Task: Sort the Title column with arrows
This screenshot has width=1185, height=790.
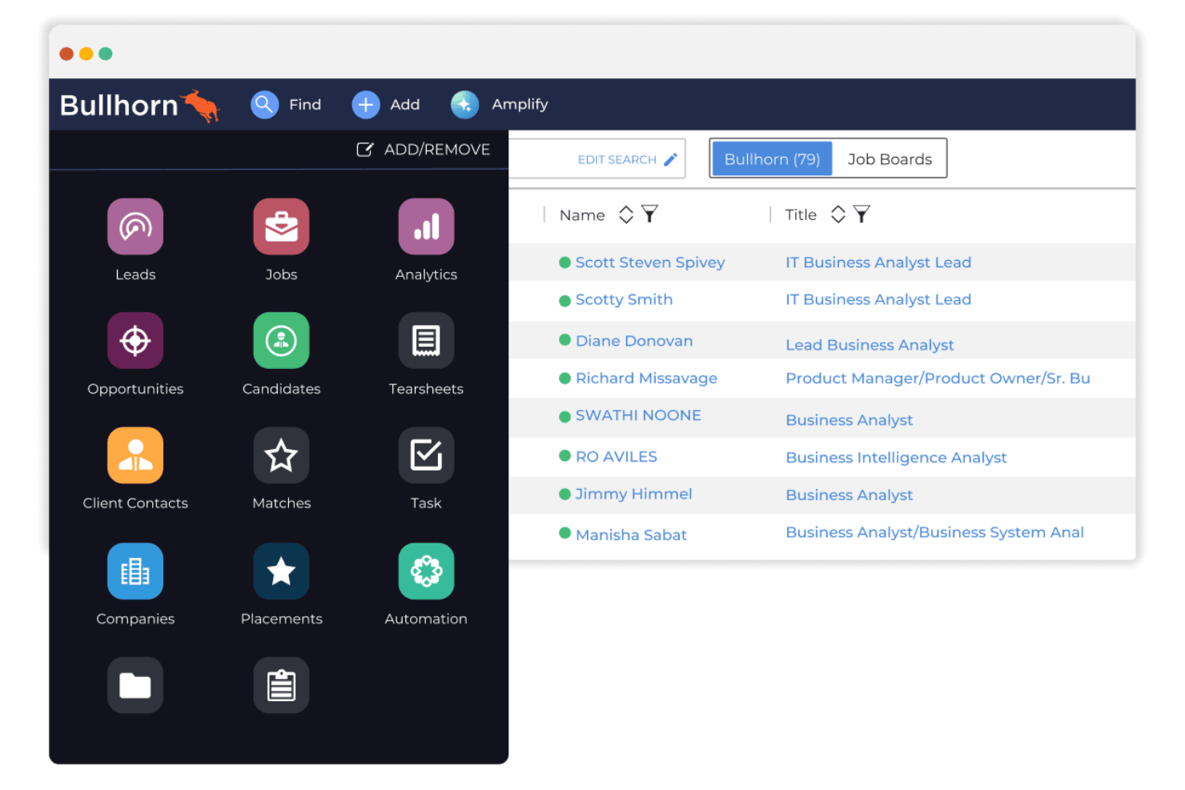Action: 838,215
